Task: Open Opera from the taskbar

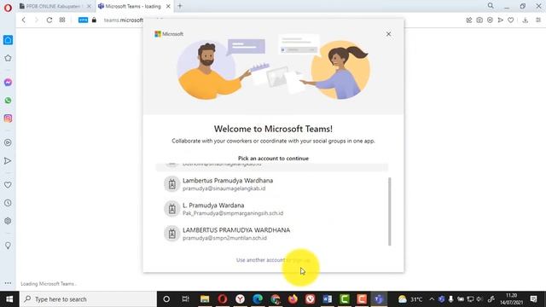Action: tap(223, 299)
